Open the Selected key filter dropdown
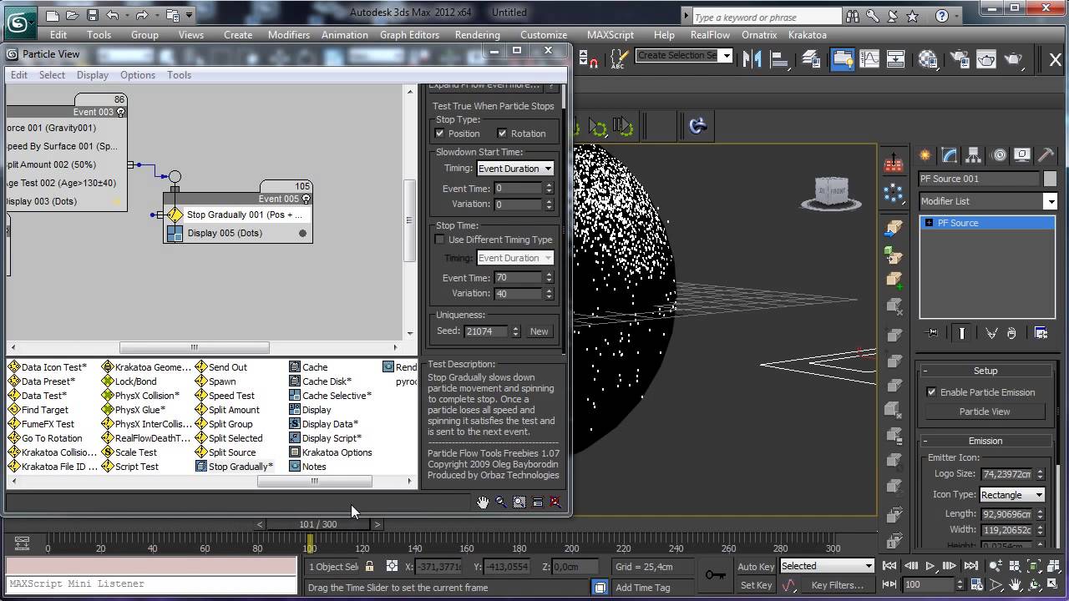This screenshot has height=601, width=1069. 826,566
